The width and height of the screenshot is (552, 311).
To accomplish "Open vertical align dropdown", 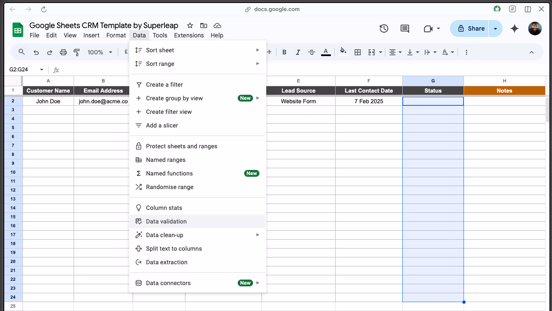I will point(413,52).
